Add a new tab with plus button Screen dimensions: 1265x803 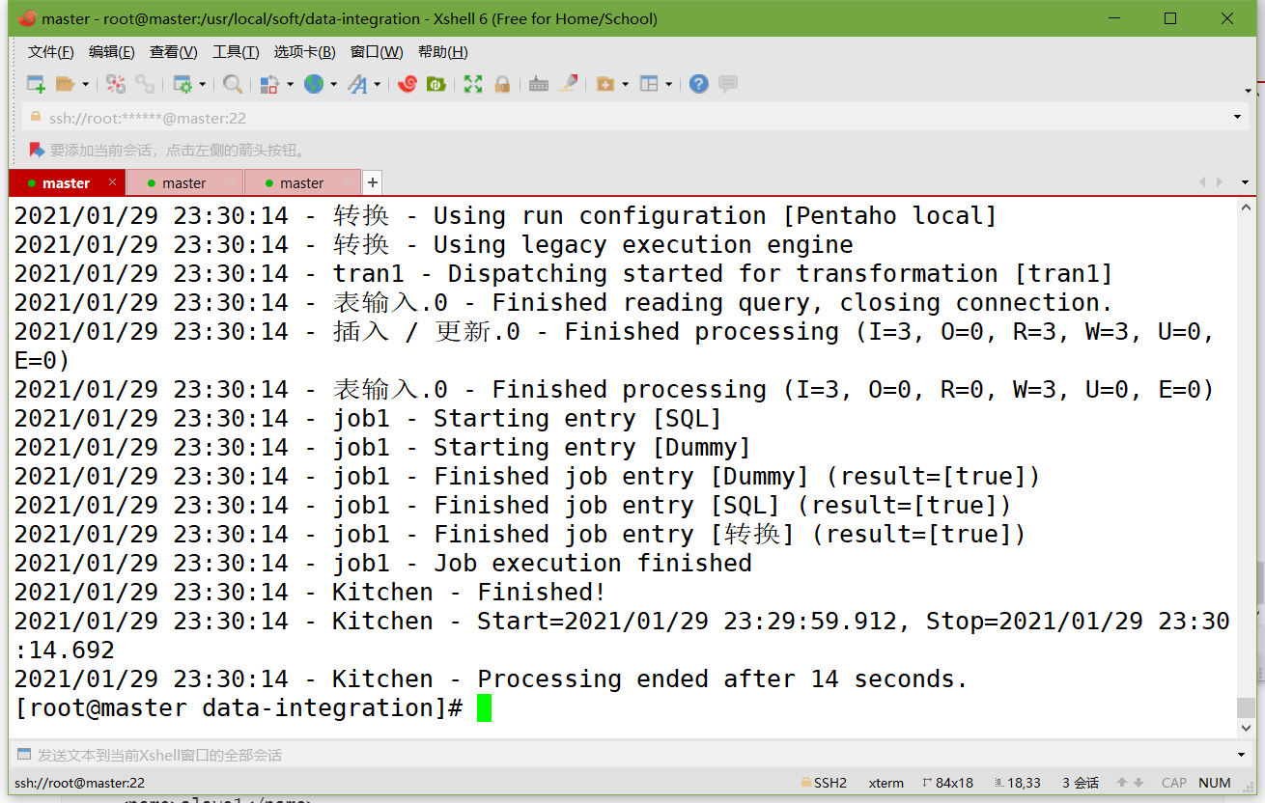[x=373, y=182]
